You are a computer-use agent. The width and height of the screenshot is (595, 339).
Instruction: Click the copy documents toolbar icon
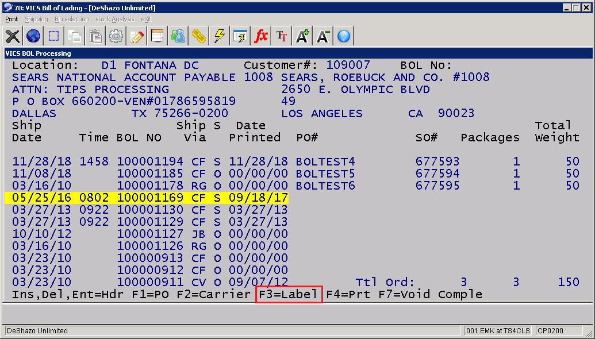coord(74,36)
